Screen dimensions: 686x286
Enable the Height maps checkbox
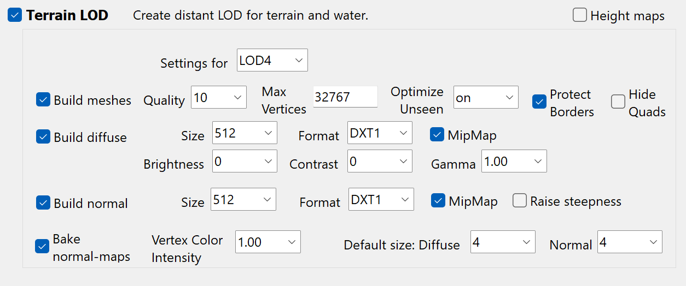580,15
